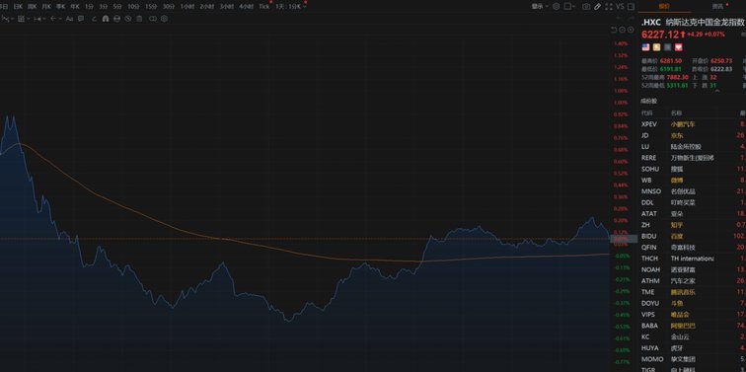Click the linked-rings icon in drawing toolbar

pos(153,19)
